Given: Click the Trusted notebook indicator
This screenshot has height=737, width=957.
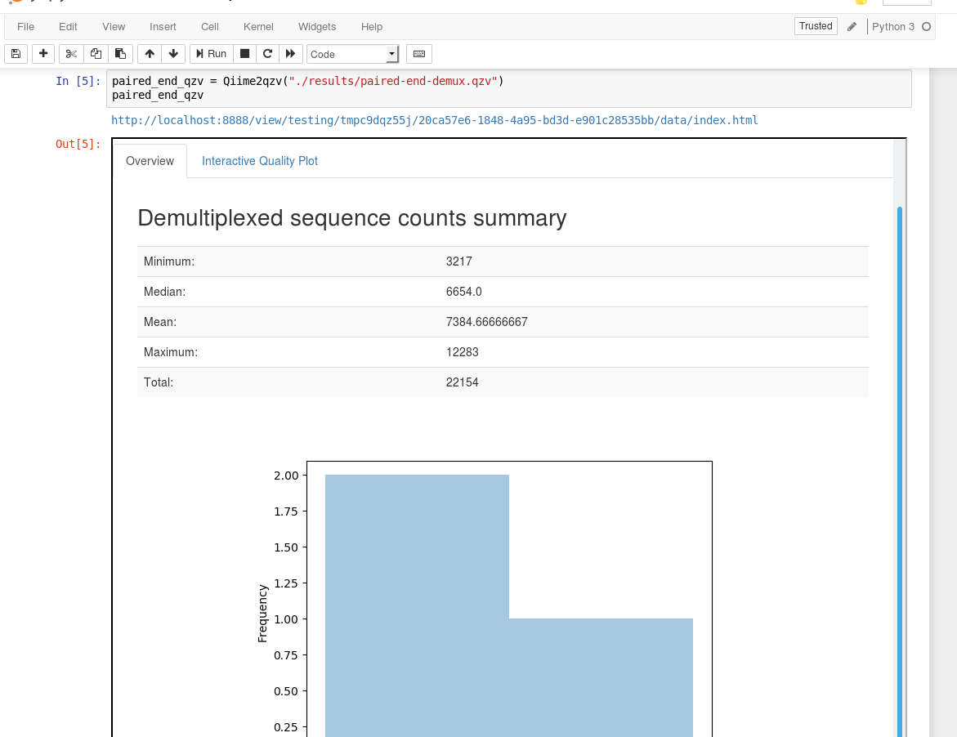Looking at the screenshot, I should [x=815, y=25].
